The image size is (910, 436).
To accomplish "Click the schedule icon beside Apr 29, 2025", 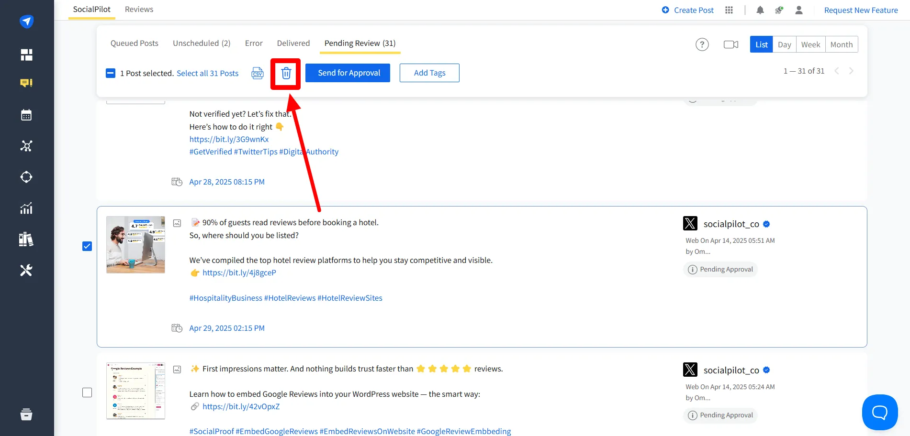I will (x=177, y=328).
